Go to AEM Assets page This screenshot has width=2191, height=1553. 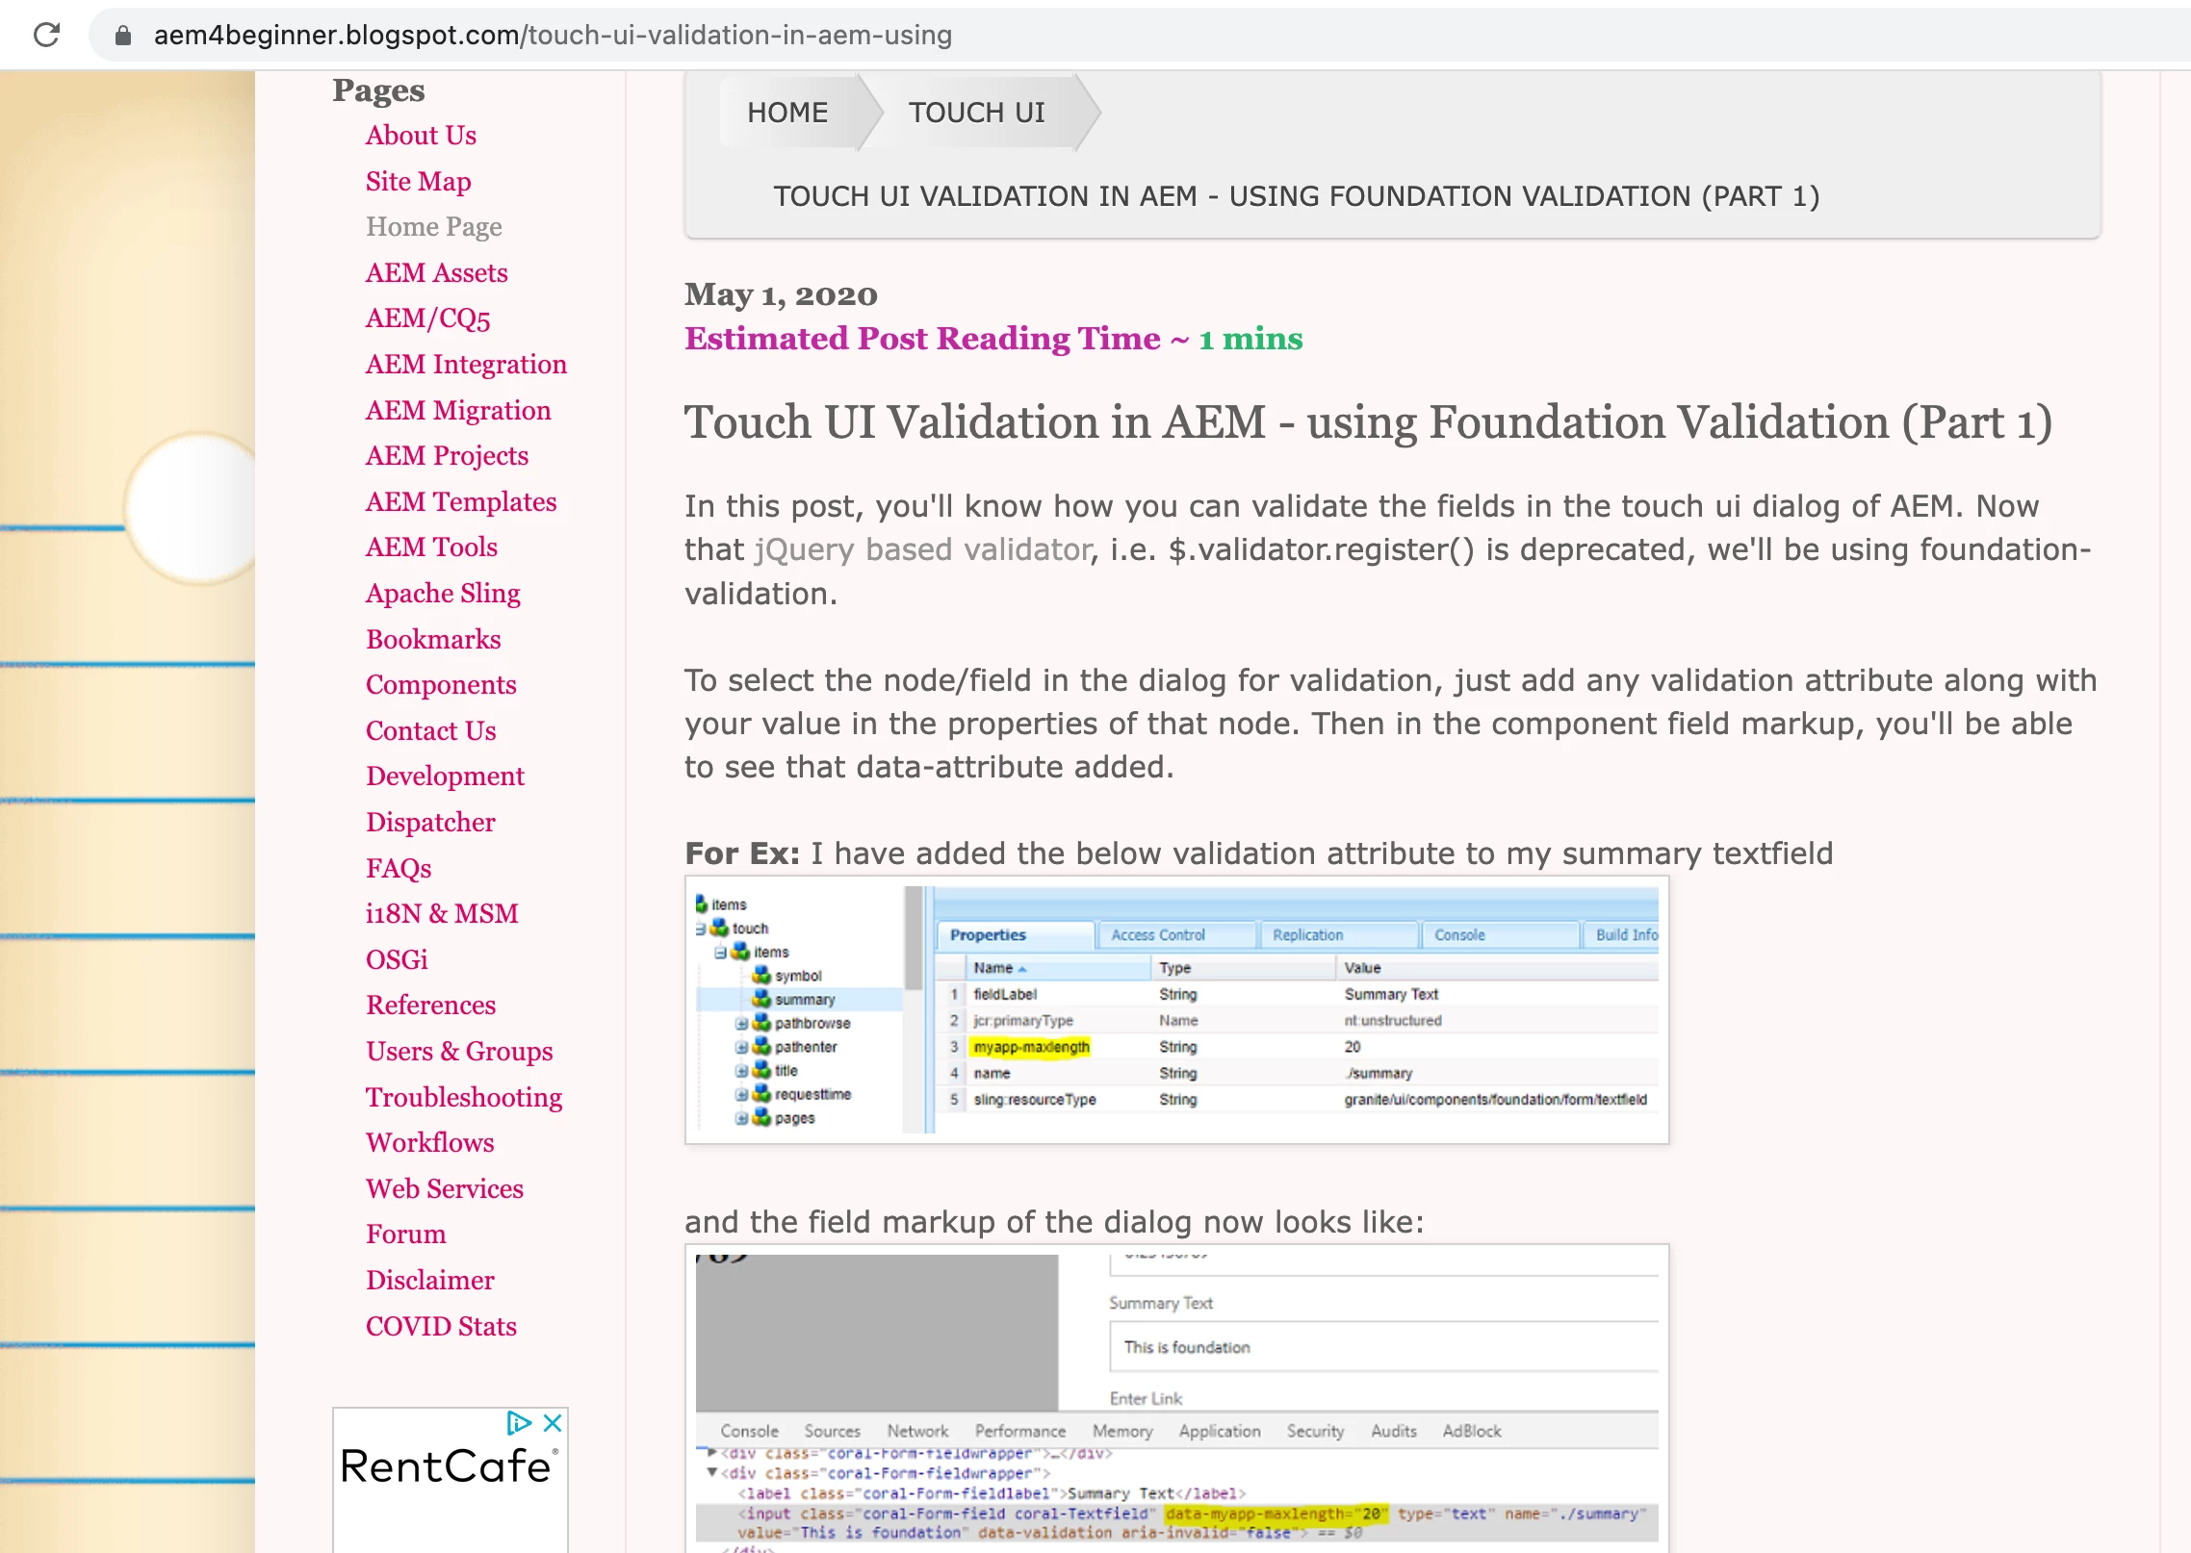[x=436, y=273]
